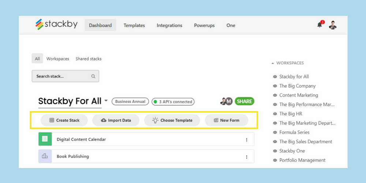
Task: Click the Import Data button
Action: pyautogui.click(x=116, y=120)
